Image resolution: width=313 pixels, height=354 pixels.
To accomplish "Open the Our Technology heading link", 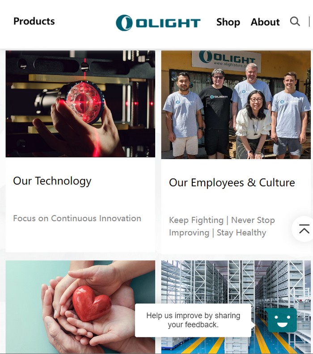I will pyautogui.click(x=52, y=181).
